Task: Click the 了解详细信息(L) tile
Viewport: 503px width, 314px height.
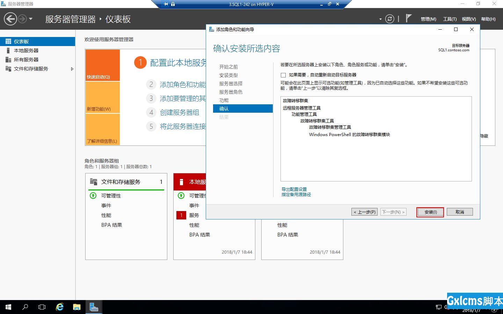Action: click(103, 129)
